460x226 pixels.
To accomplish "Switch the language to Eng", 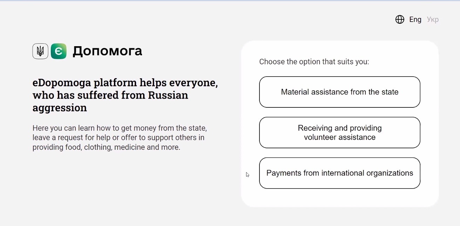I will pyautogui.click(x=415, y=20).
